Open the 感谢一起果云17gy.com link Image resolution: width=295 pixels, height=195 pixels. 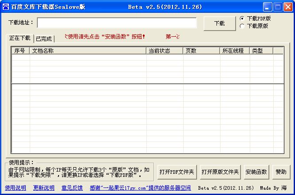(140, 188)
